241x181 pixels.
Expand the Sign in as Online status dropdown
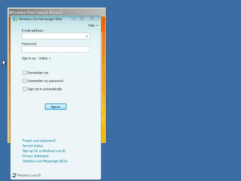point(45,58)
